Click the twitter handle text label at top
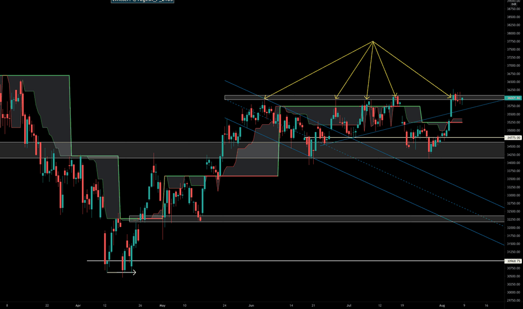523x309 pixels. pyautogui.click(x=143, y=1)
